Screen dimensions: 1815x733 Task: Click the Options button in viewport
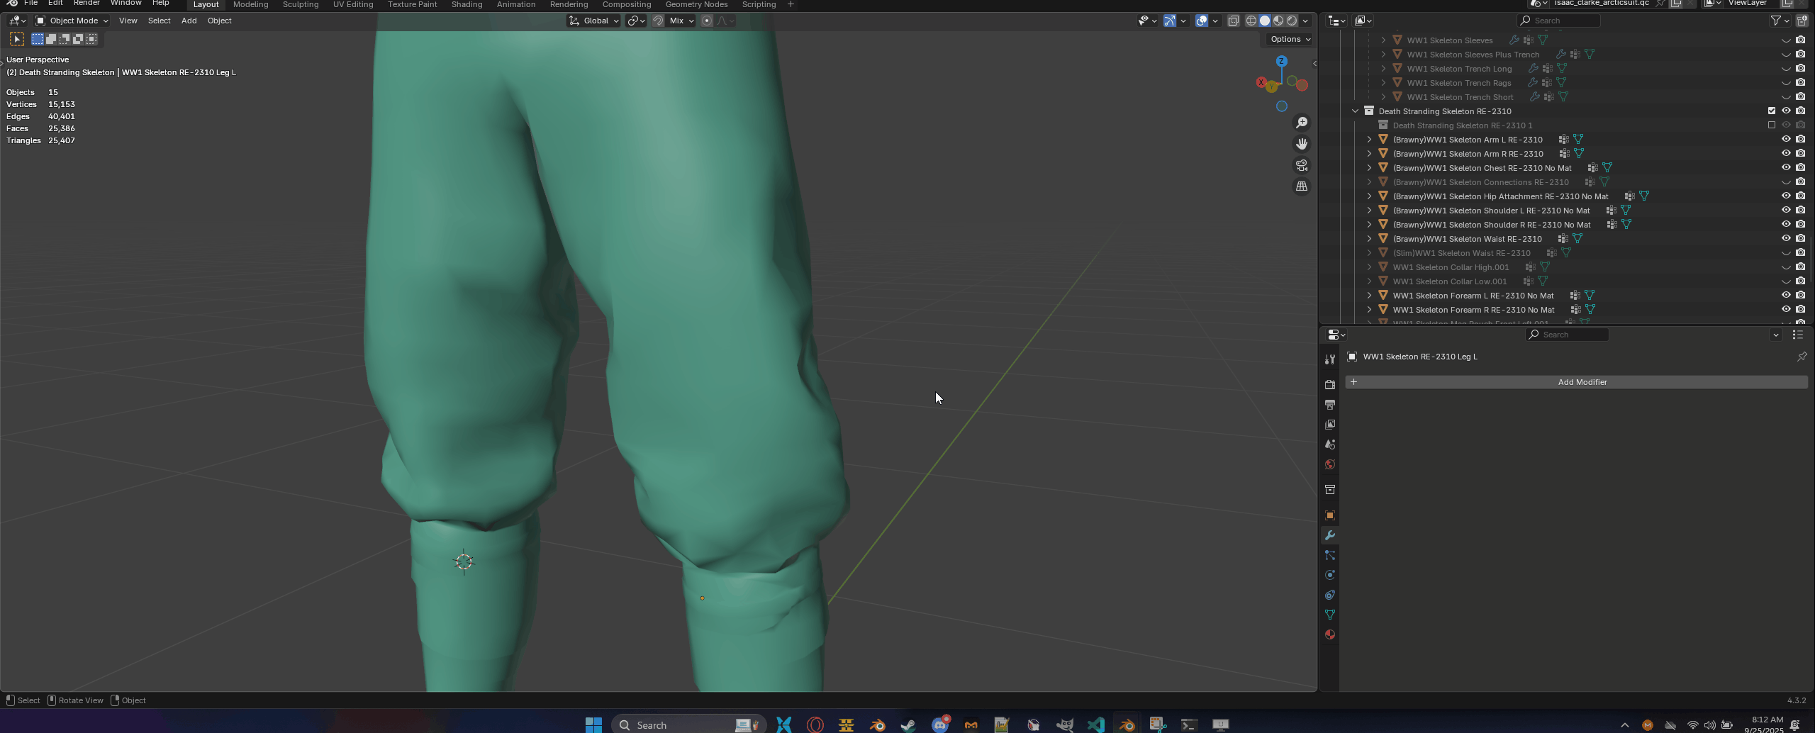pyautogui.click(x=1290, y=39)
